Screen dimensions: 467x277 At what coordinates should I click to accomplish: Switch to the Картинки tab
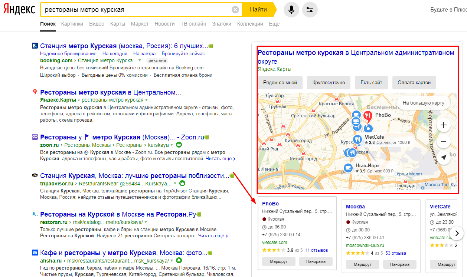coord(72,24)
